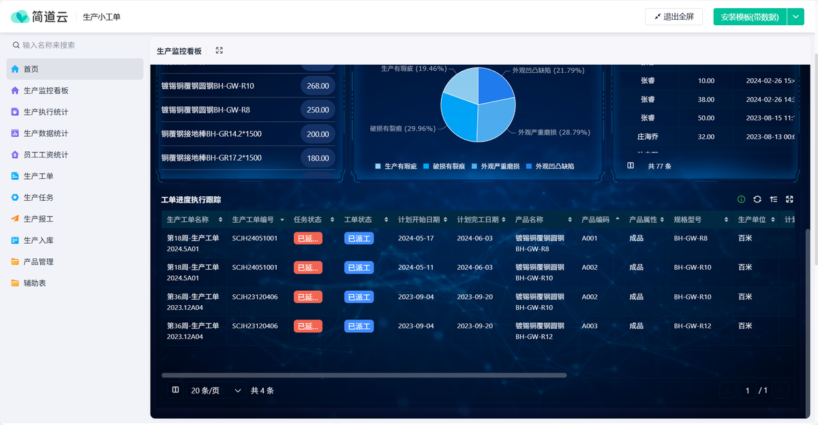Open 生产监控看板 in the sidebar
The width and height of the screenshot is (818, 425).
click(x=46, y=91)
